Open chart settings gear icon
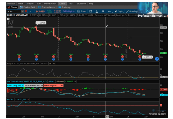 (103, 11)
